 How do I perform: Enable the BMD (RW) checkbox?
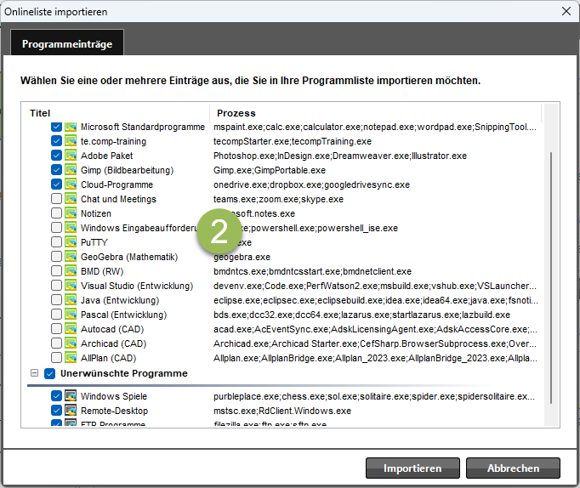click(56, 271)
